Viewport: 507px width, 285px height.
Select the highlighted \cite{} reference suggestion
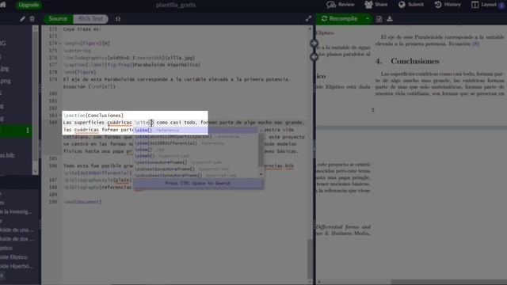click(196, 130)
